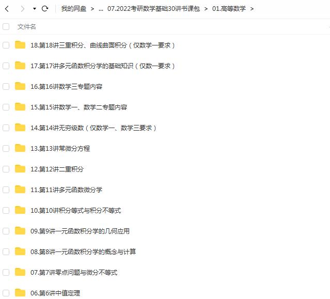The width and height of the screenshot is (330, 299).
Task: Select checkbox for 11.第11讲多元函数微分学
Action: [6, 190]
